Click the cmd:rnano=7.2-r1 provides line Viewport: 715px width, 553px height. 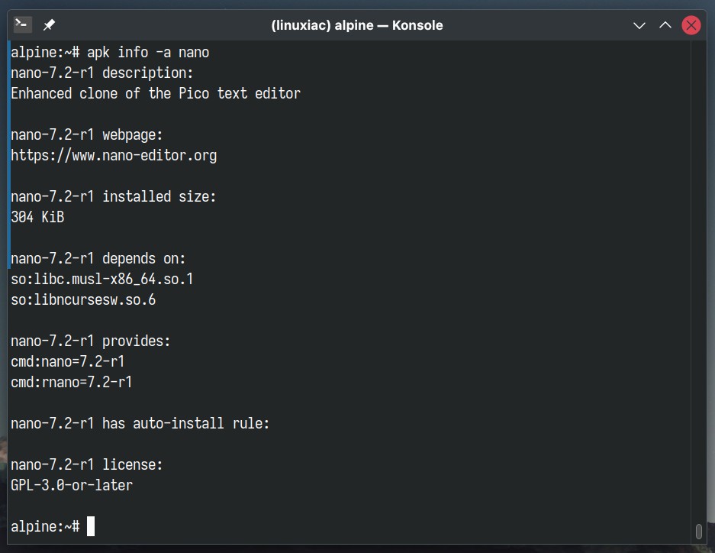[x=72, y=382]
